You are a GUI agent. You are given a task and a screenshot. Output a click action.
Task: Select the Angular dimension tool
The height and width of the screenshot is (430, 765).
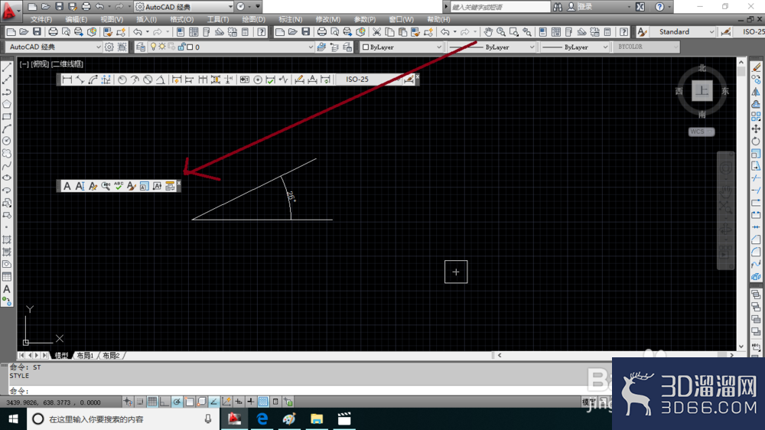click(x=160, y=80)
